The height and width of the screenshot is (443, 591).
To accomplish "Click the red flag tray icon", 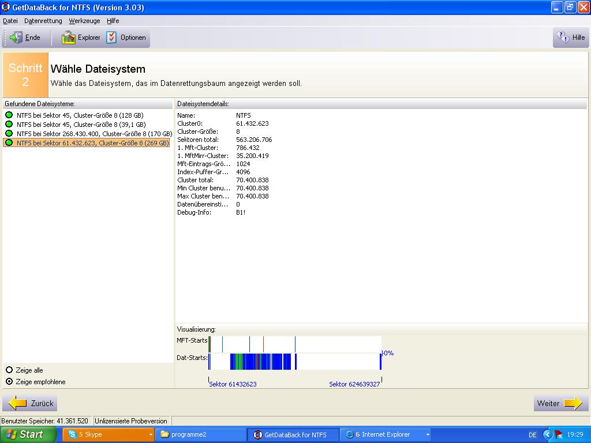I will coord(559,435).
